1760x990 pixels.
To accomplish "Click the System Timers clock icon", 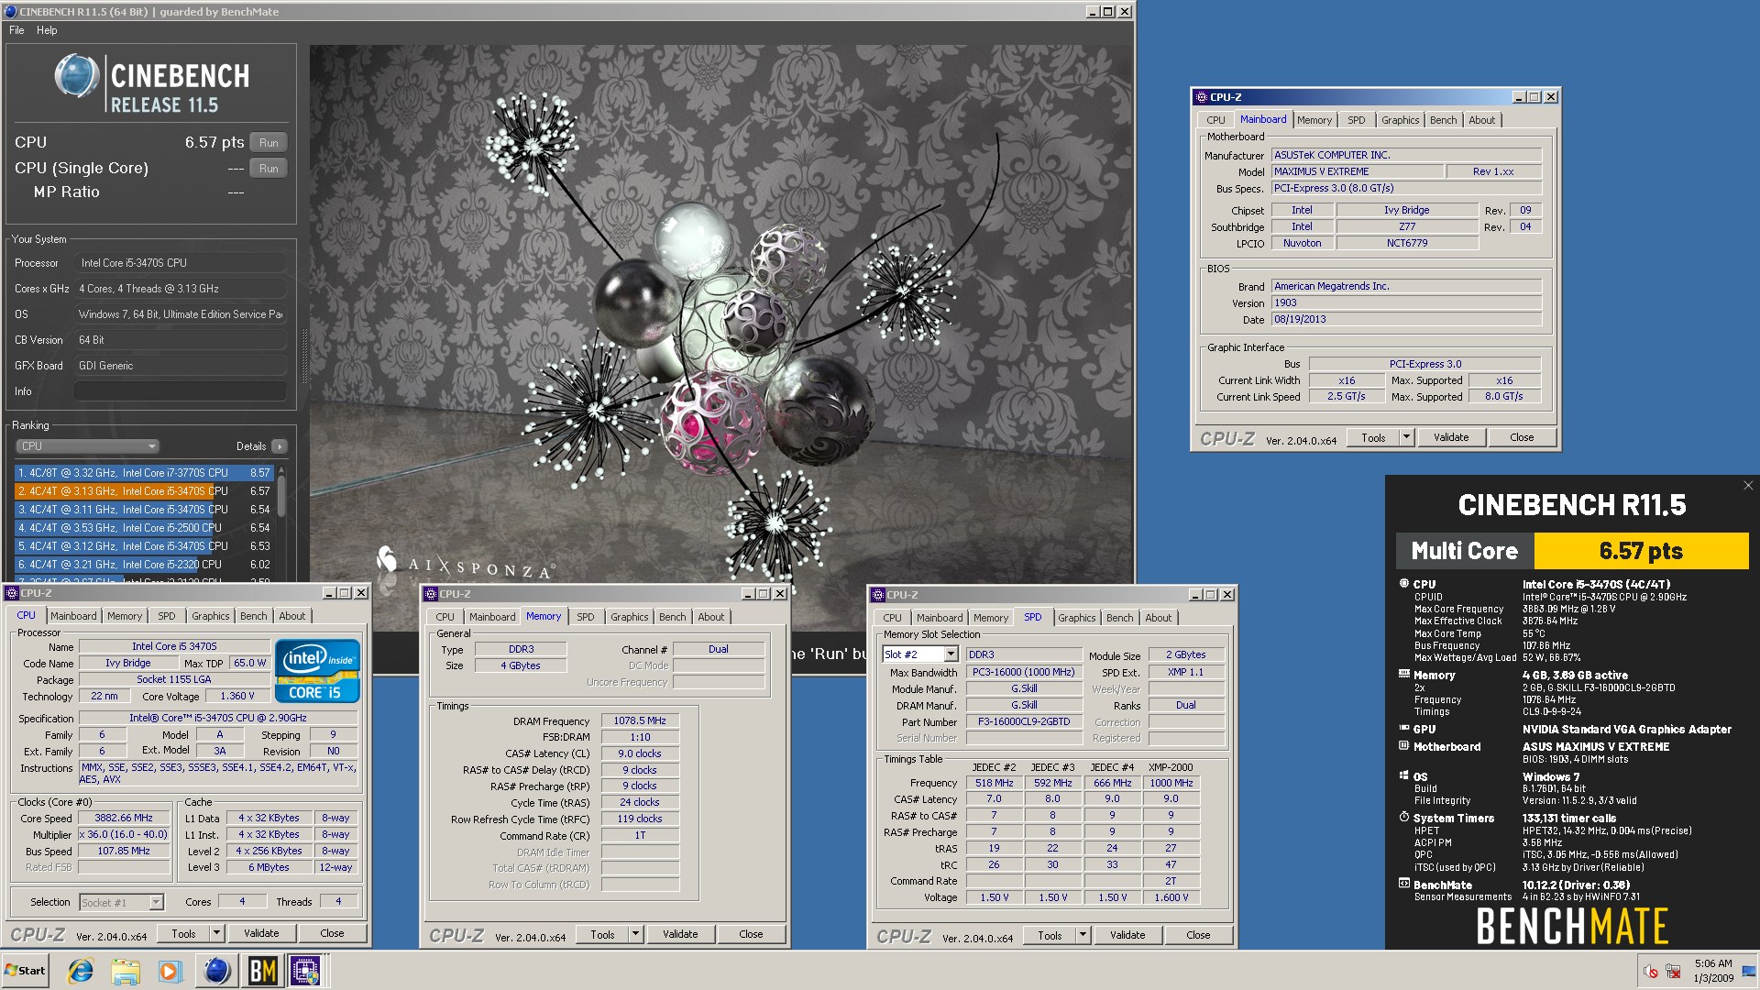I will pos(1403,817).
